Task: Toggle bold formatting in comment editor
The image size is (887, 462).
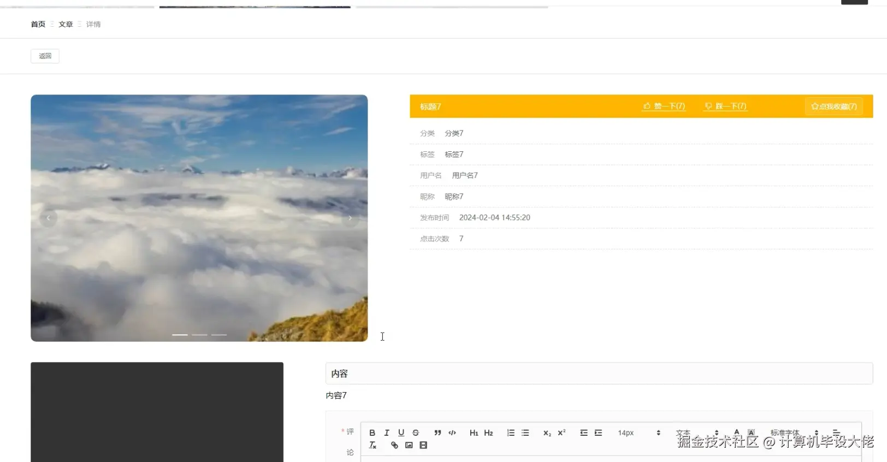Action: (372, 433)
